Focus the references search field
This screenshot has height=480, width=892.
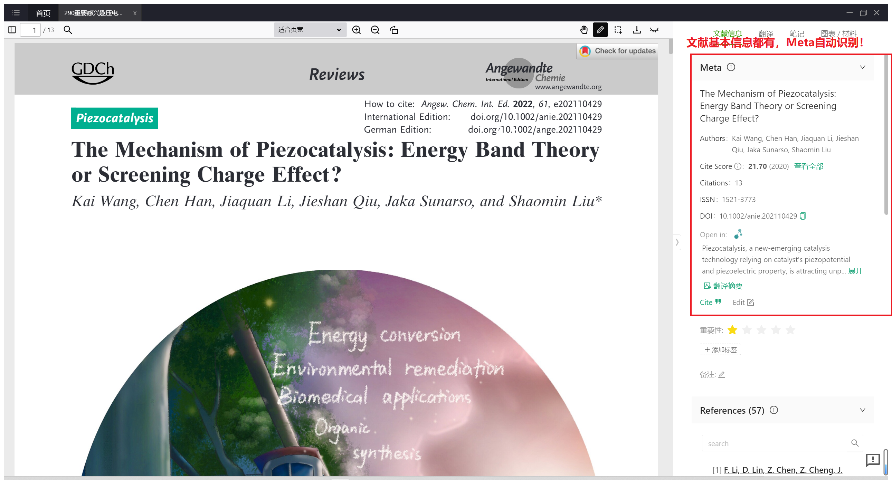[774, 443]
